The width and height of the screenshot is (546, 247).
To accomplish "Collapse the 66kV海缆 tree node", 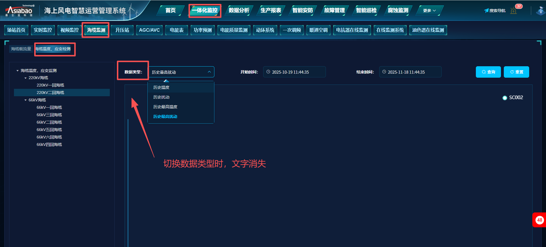I will pos(26,100).
